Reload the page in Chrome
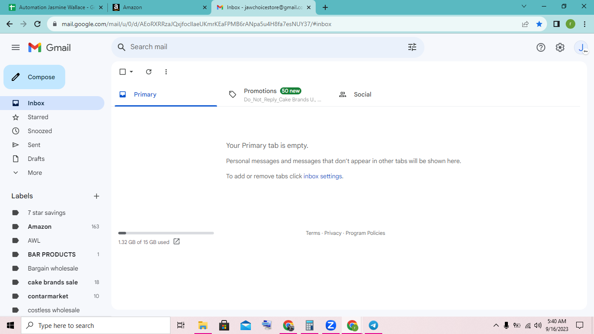This screenshot has height=334, width=594. [37, 24]
